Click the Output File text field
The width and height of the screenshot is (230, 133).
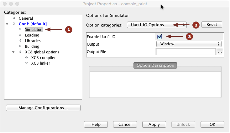point(186,52)
